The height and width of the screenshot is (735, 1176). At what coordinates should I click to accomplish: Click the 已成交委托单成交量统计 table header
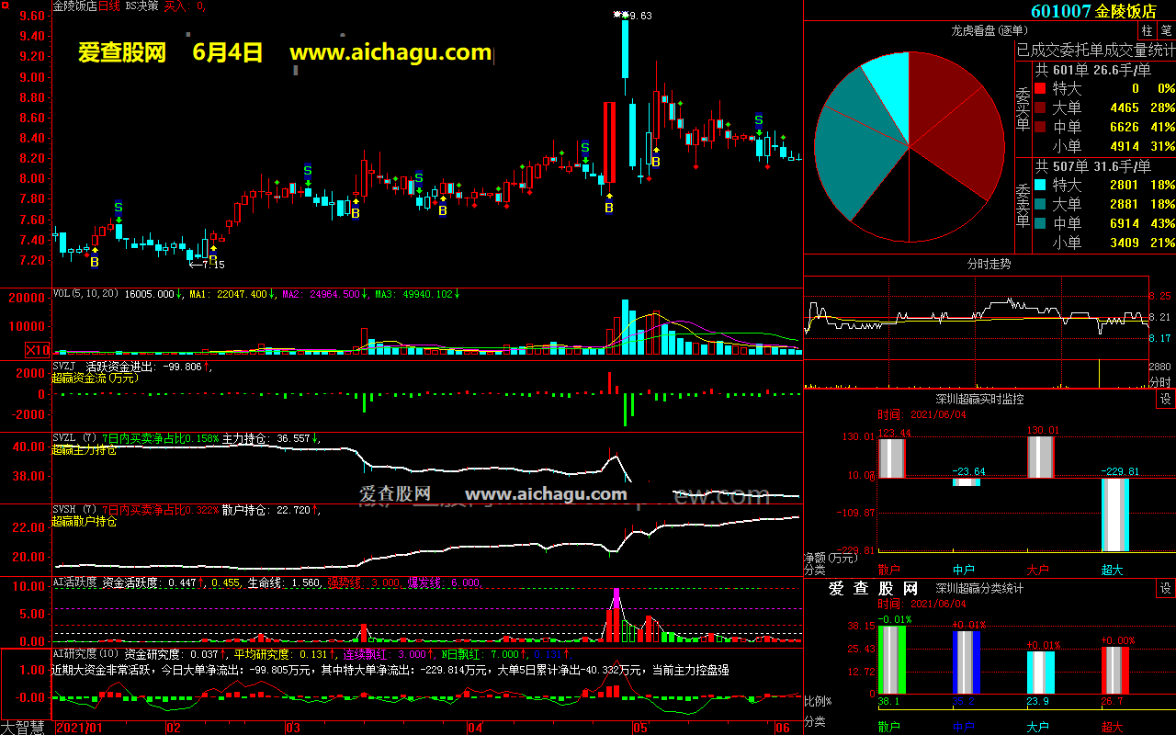click(1095, 50)
